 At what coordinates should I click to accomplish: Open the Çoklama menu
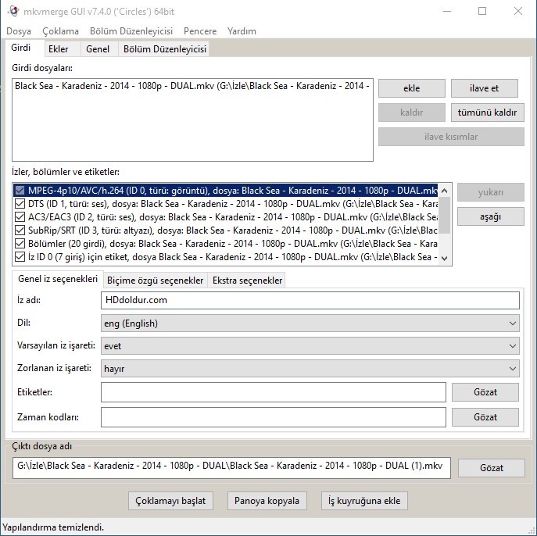pos(61,31)
